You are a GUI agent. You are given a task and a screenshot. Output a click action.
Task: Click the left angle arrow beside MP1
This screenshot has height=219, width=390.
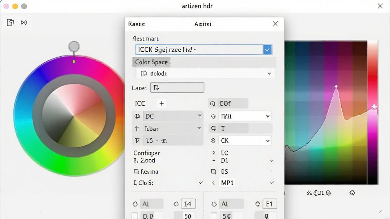point(213,183)
